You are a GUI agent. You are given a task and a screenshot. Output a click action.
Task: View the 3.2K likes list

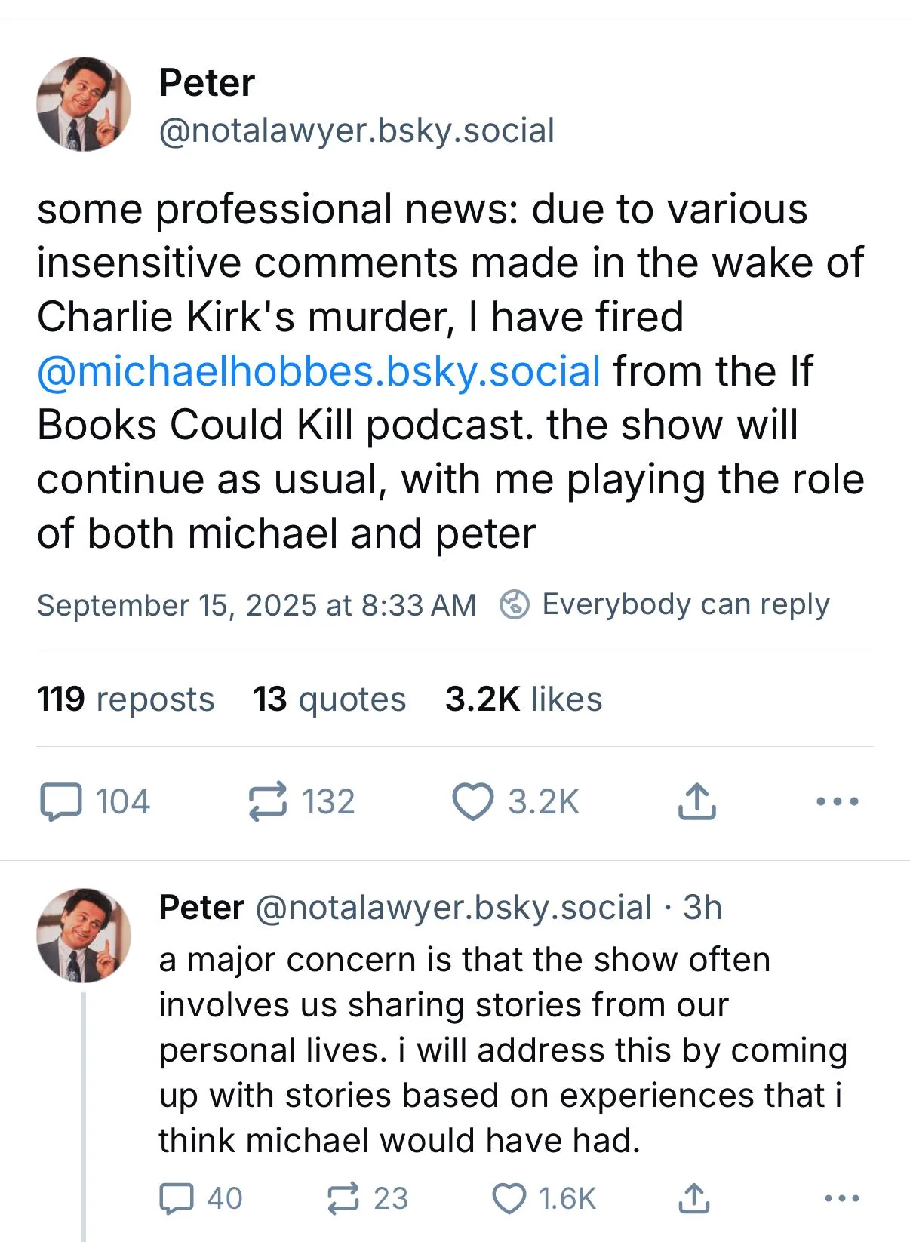pos(524,699)
